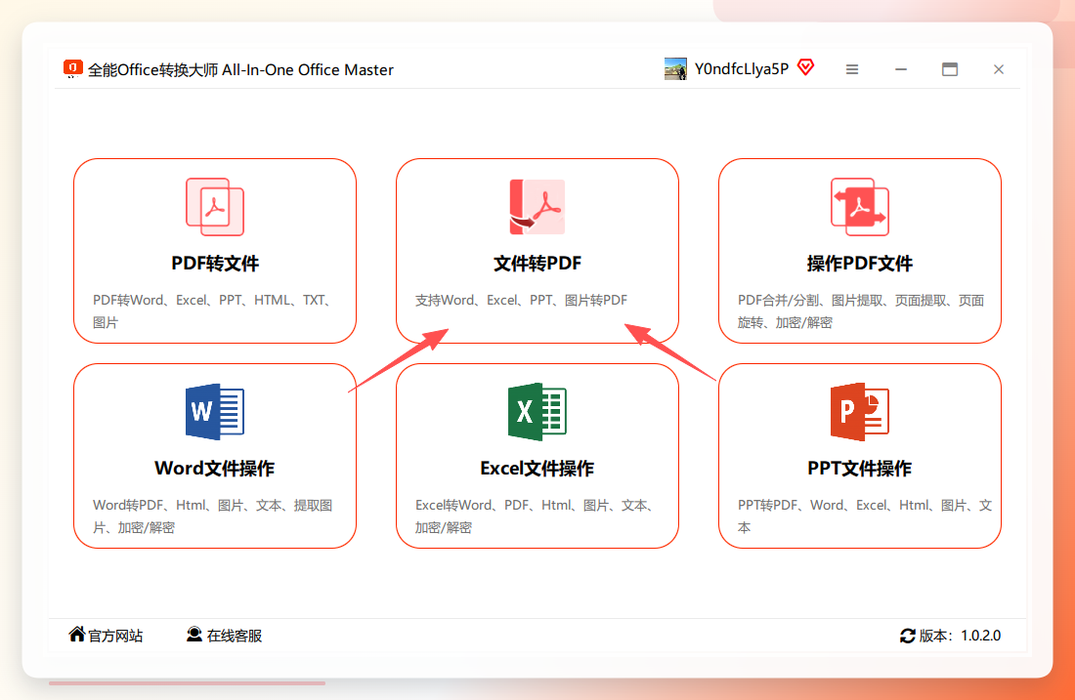Open the 操作PDF文件 card title
This screenshot has width=1075, height=700.
coord(860,264)
